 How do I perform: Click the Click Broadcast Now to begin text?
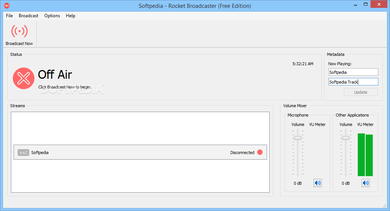tap(64, 87)
